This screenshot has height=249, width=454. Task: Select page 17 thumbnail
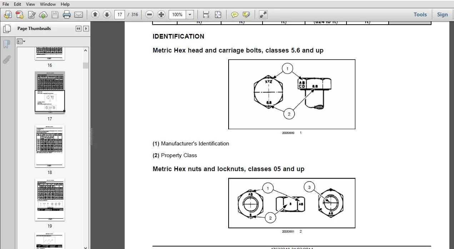pos(50,92)
